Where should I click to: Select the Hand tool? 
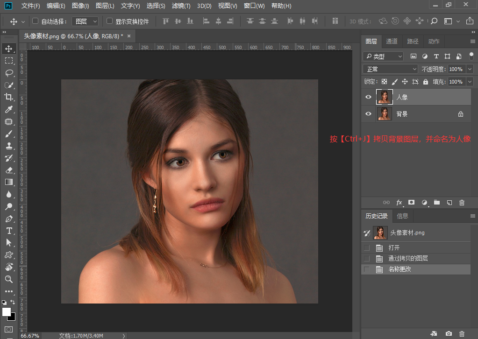point(9,267)
